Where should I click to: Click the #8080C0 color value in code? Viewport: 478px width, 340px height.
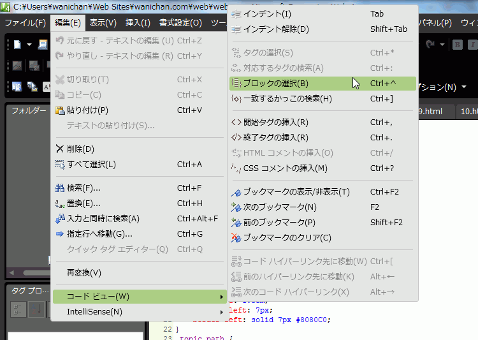pyautogui.click(x=311, y=320)
